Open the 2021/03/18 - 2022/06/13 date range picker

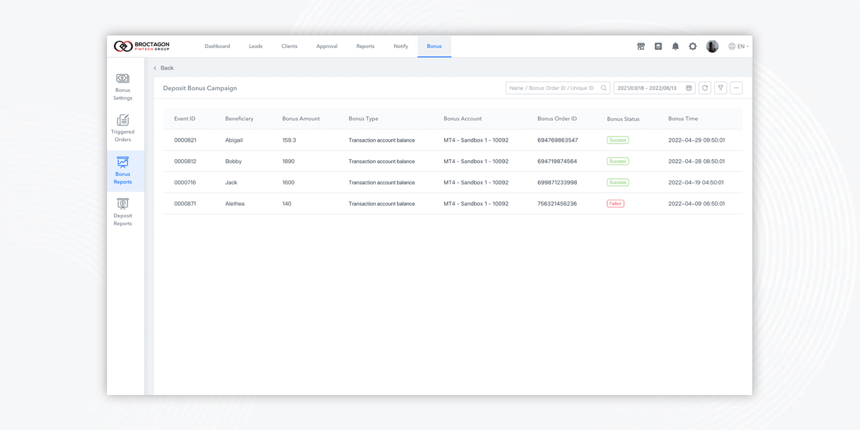click(x=654, y=88)
